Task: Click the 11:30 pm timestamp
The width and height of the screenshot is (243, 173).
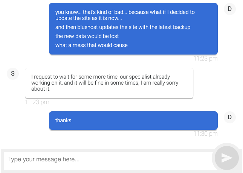Action: pyautogui.click(x=205, y=134)
